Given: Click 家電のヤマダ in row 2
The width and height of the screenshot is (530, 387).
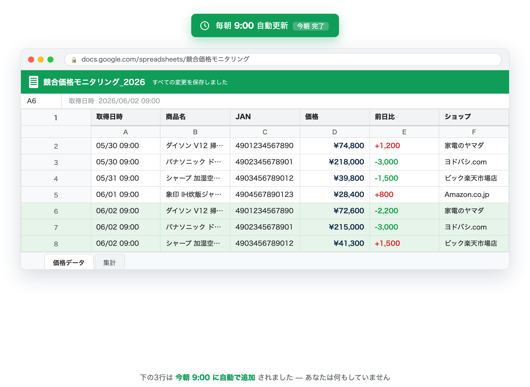Looking at the screenshot, I should point(474,146).
